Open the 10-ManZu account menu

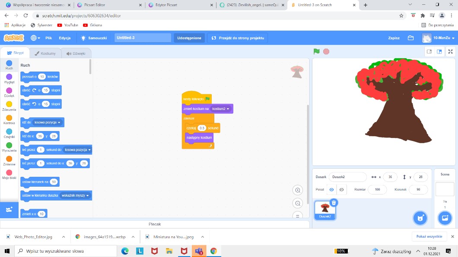coord(438,38)
